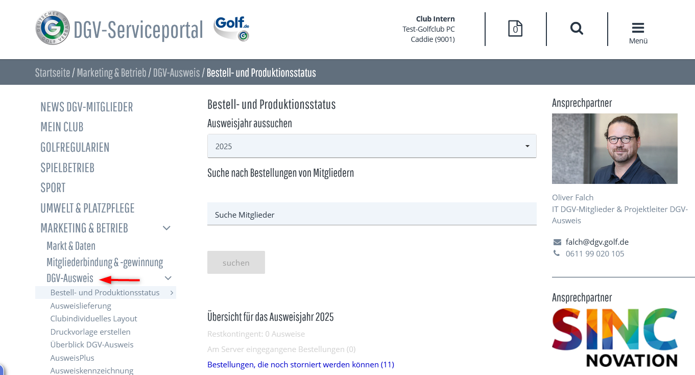Click the SINC Novation logo

[x=615, y=337]
